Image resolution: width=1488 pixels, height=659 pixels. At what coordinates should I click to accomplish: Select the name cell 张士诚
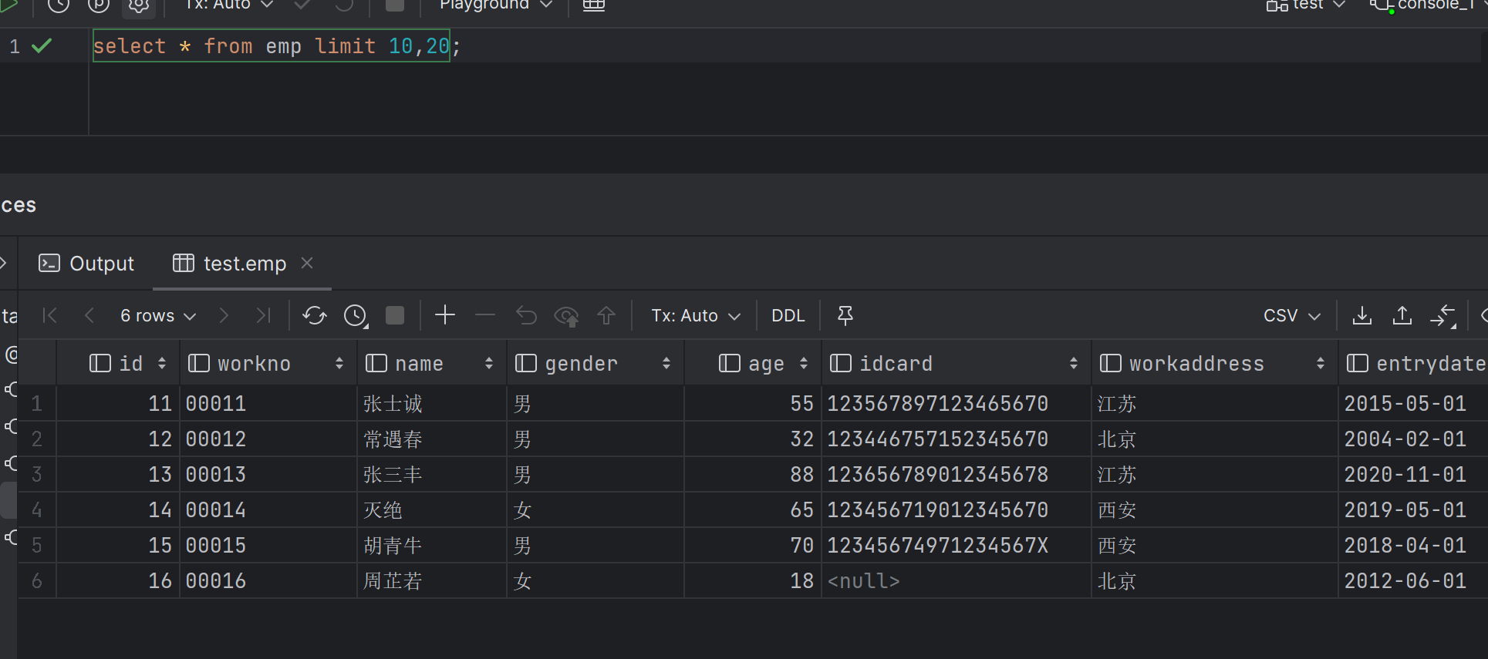click(x=432, y=403)
